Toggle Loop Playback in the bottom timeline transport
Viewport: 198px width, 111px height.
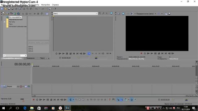37,100
